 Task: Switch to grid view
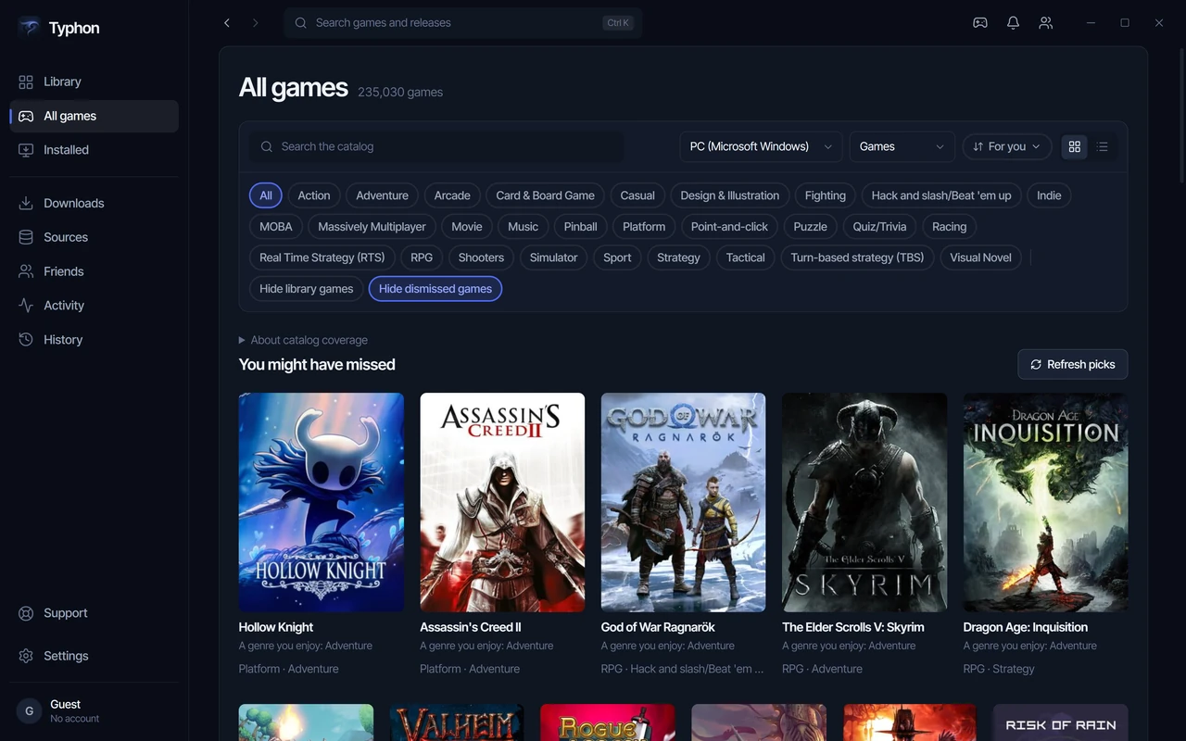pyautogui.click(x=1075, y=146)
